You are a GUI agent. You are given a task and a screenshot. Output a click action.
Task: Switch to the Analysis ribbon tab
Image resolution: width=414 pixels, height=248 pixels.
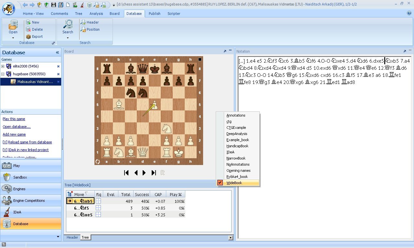[x=96, y=14]
